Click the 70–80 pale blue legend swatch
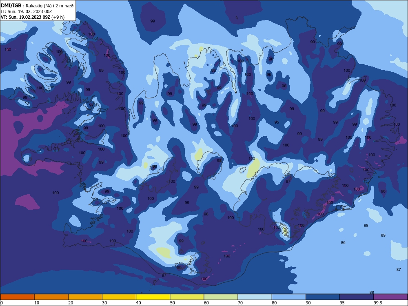Screen dimensions: 408x306 click(255, 297)
